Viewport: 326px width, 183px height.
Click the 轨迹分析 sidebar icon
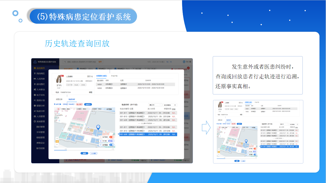tap(35, 111)
